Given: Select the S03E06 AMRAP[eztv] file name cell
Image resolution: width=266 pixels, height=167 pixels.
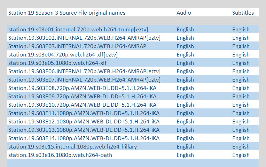Looking at the screenshot, I should tap(85, 71).
